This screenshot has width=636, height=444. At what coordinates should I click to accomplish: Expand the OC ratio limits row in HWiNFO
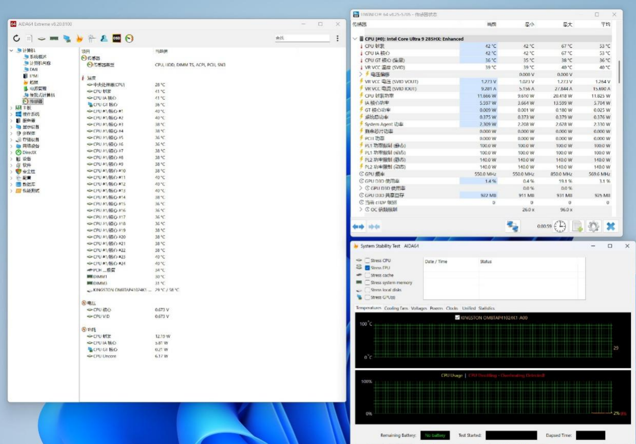coord(361,210)
